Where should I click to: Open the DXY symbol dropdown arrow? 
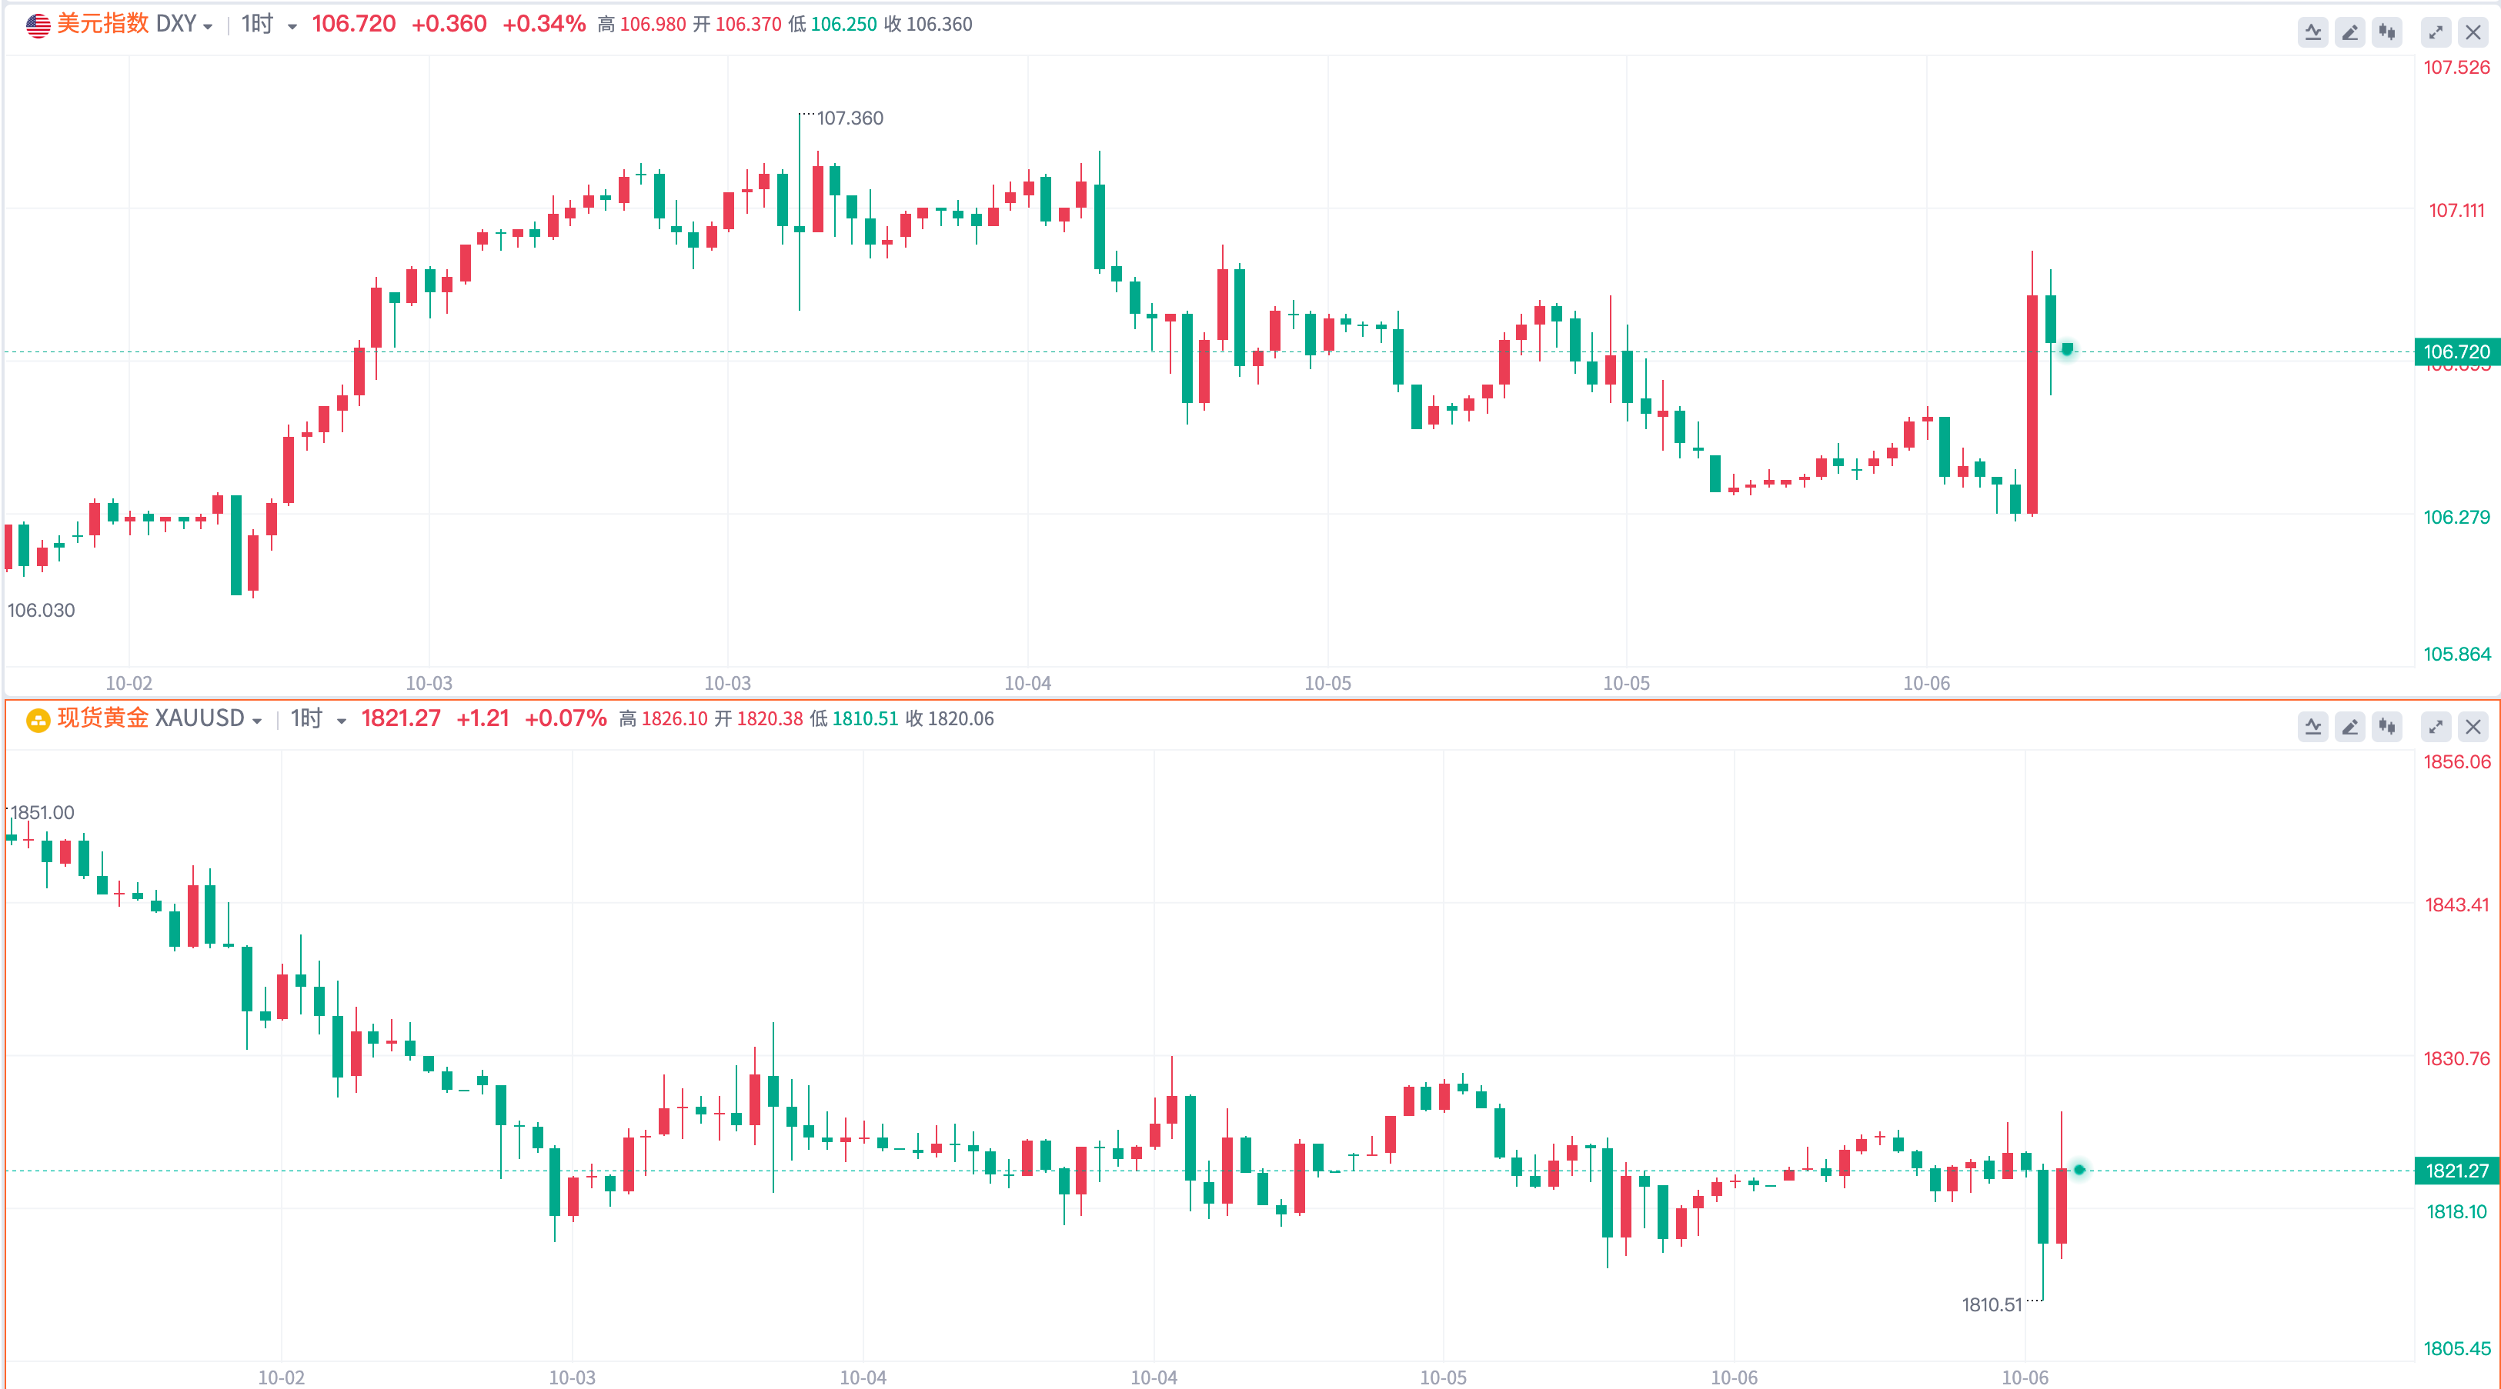coord(208,27)
